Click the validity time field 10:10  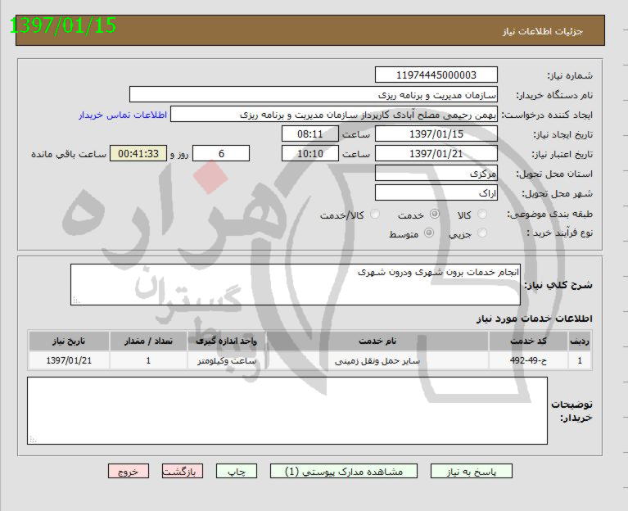point(310,153)
